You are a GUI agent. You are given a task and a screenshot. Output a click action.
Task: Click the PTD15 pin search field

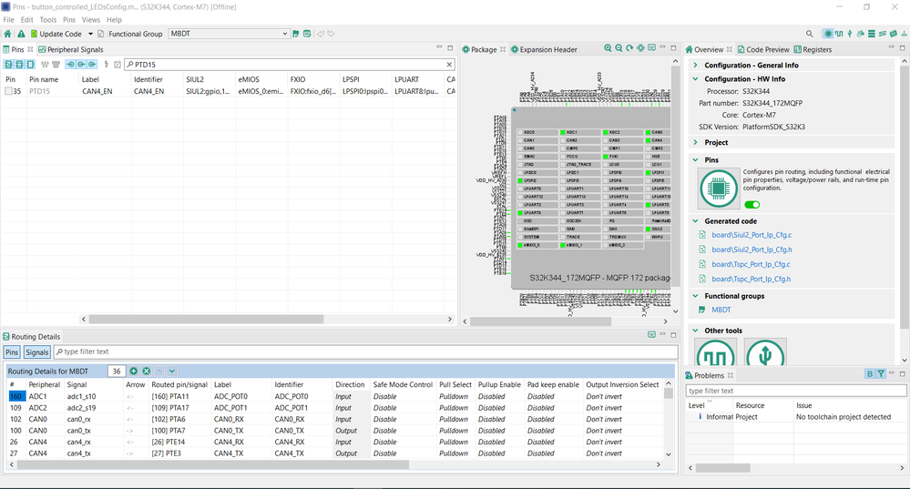[289, 65]
